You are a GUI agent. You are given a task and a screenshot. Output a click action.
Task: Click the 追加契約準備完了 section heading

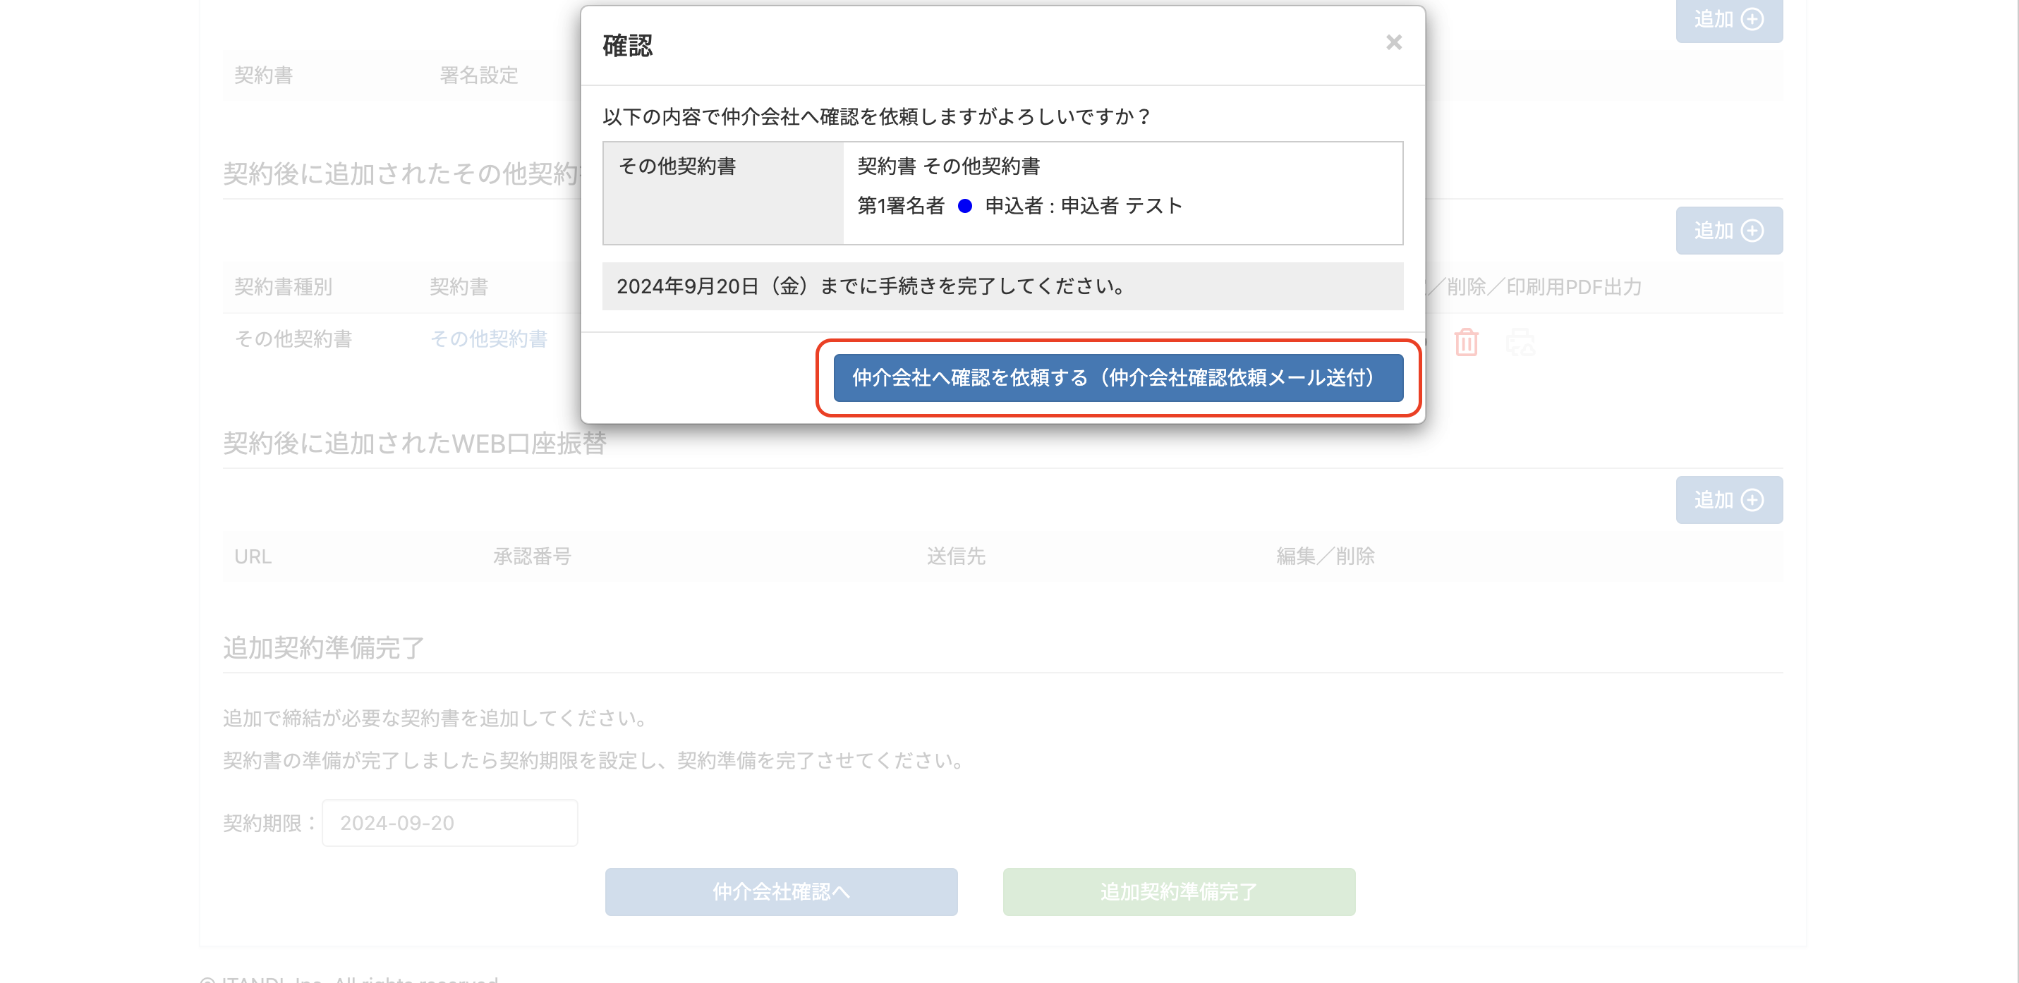pos(323,648)
